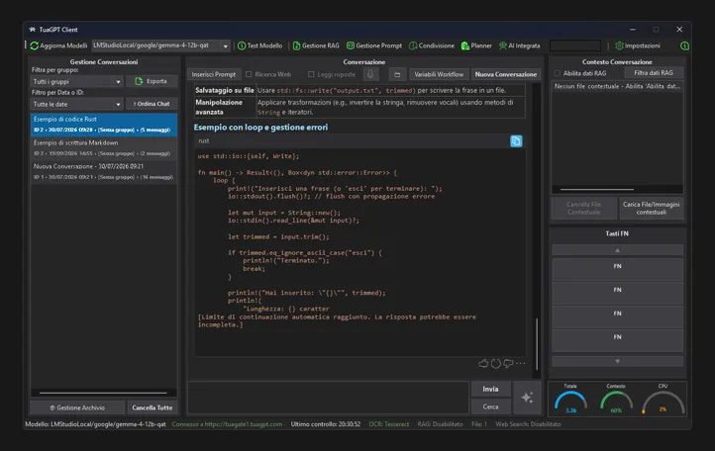Image resolution: width=715 pixels, height=451 pixels.
Task: Open Gestione Prompt manager
Action: coord(374,45)
